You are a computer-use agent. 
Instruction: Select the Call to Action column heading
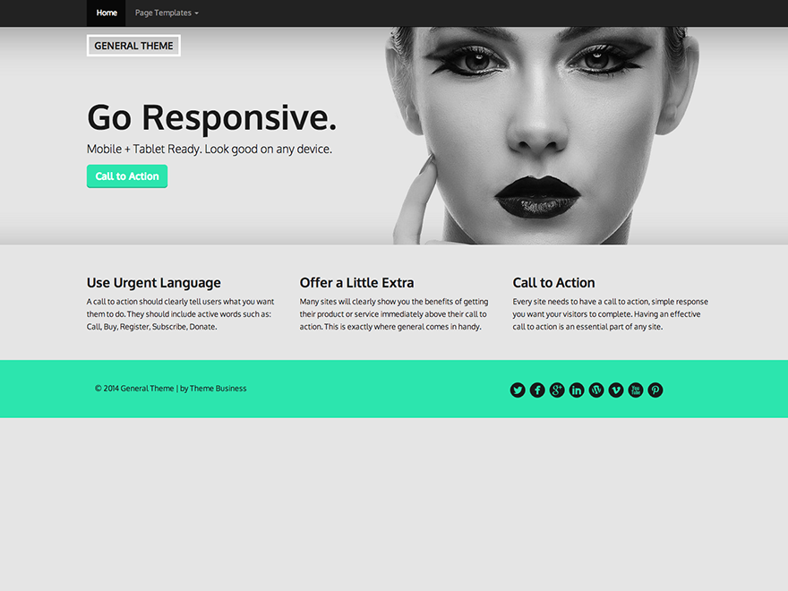click(x=553, y=282)
